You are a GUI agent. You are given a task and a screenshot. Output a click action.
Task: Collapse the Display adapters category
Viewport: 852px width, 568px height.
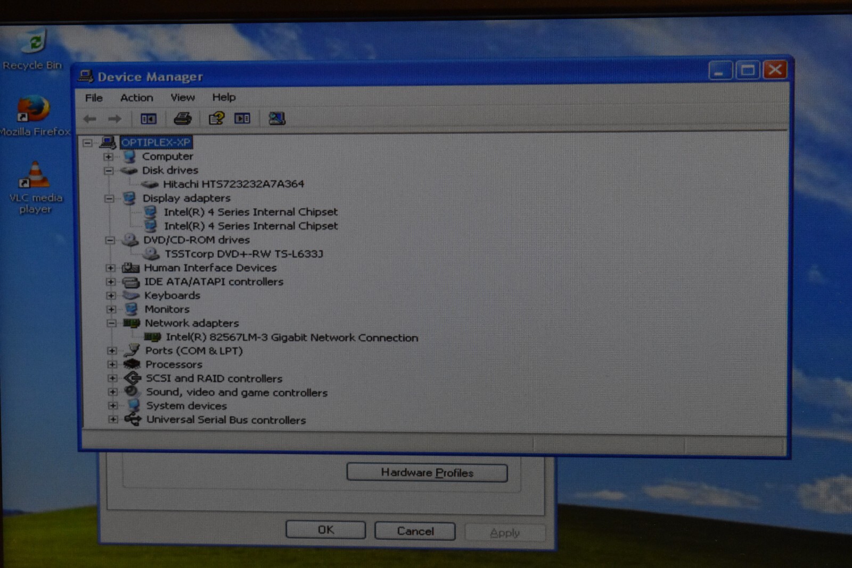tap(109, 199)
